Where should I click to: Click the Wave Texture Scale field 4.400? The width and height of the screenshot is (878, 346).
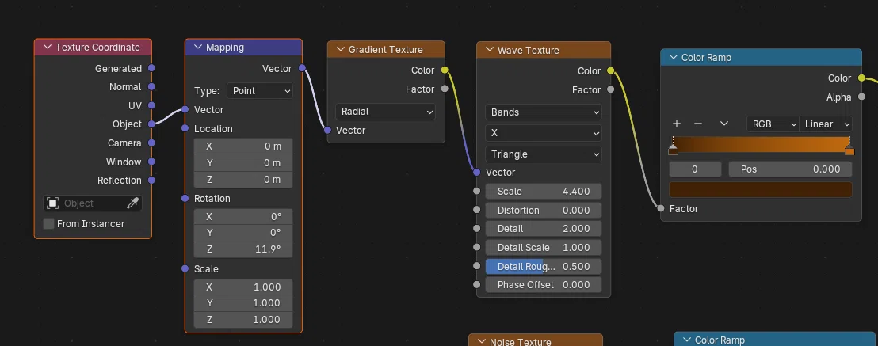point(543,192)
